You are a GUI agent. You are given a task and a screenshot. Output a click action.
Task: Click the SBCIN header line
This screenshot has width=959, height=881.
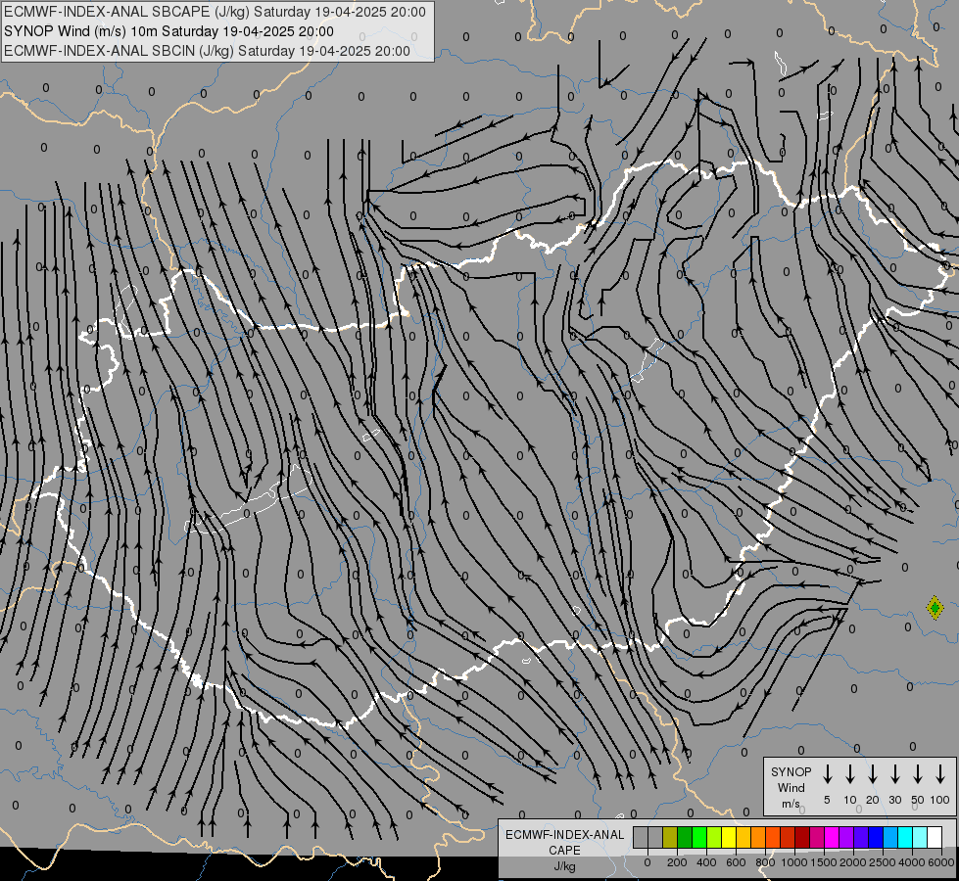tap(207, 51)
